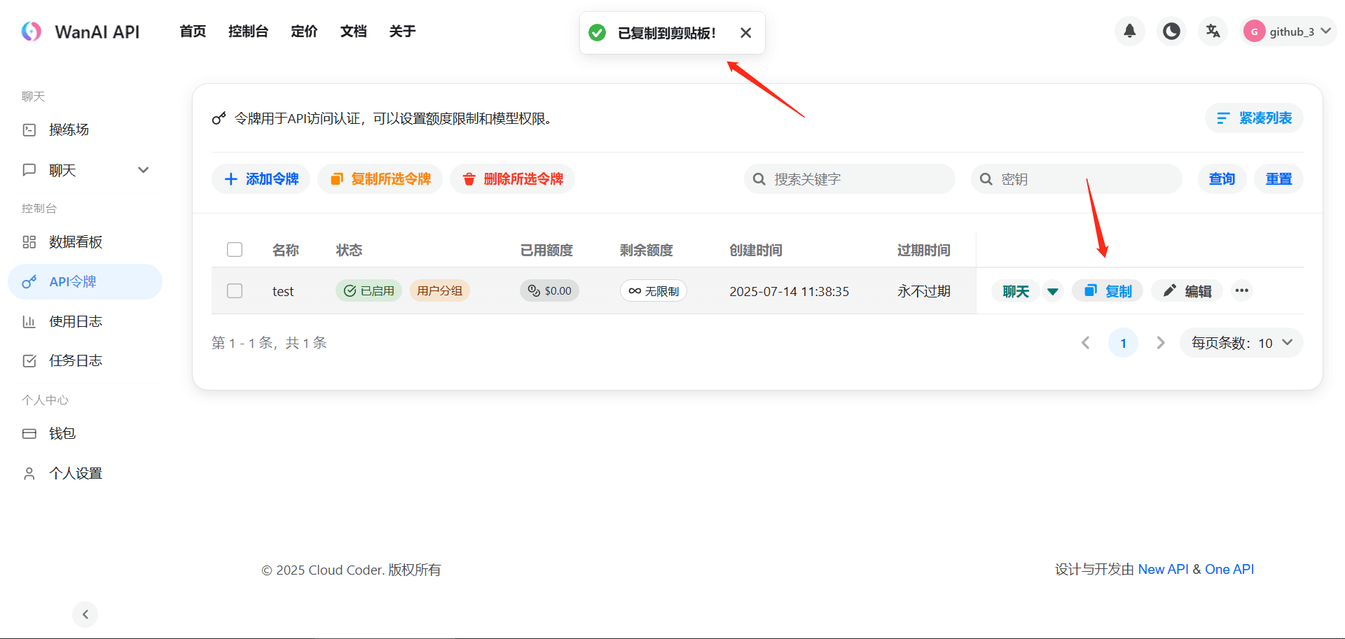Open dropdown arrow next to 聊天 button

point(1052,291)
